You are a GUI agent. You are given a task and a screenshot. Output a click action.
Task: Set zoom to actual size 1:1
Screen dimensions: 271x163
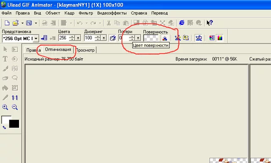point(15,98)
